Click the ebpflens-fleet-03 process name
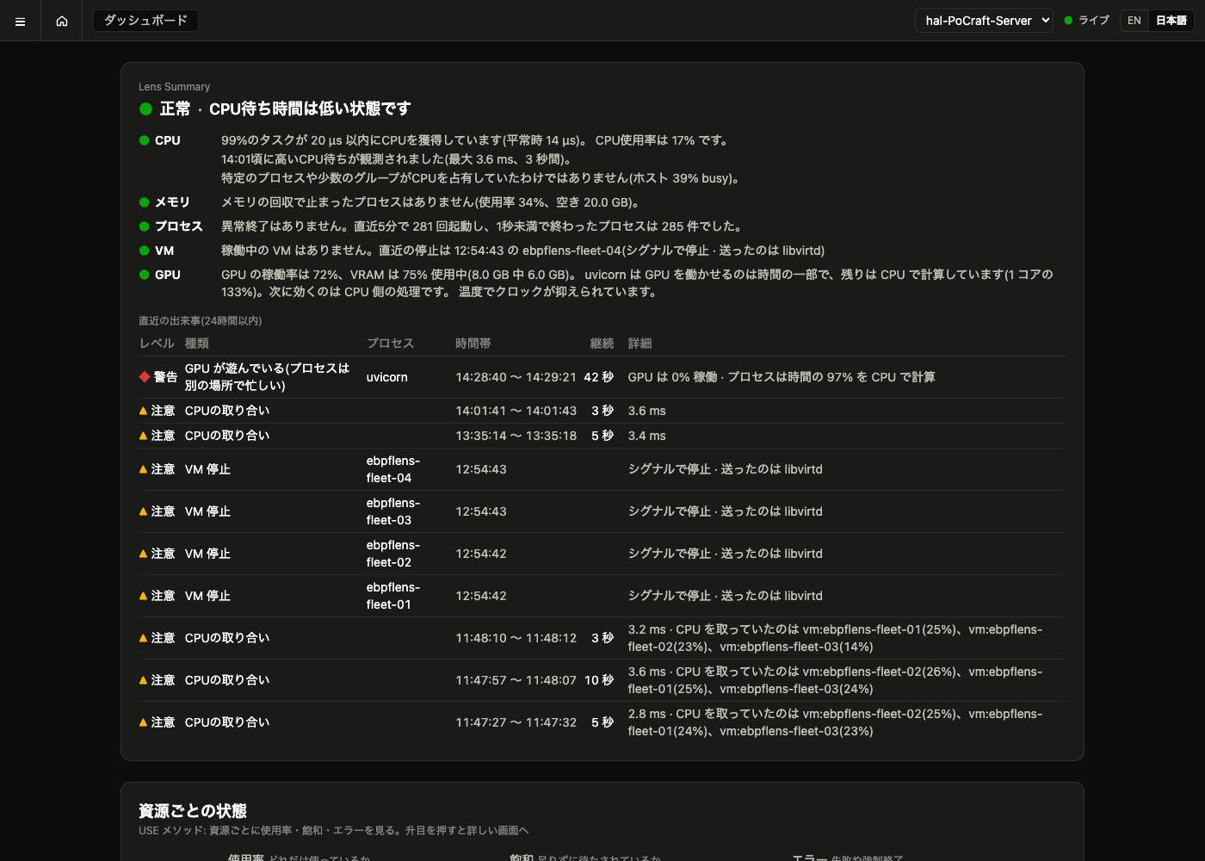The height and width of the screenshot is (861, 1205). click(393, 511)
